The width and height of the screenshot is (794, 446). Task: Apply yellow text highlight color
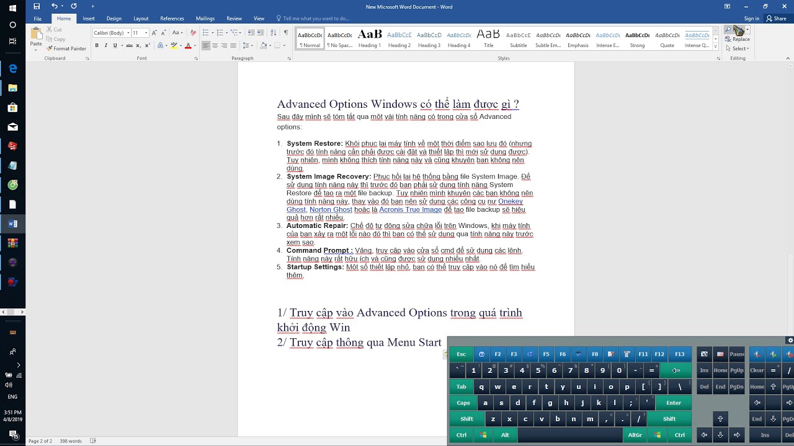[x=174, y=45]
